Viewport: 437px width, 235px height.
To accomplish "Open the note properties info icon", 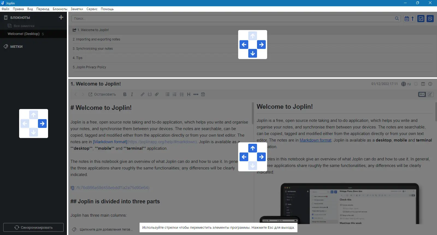I will (x=430, y=84).
